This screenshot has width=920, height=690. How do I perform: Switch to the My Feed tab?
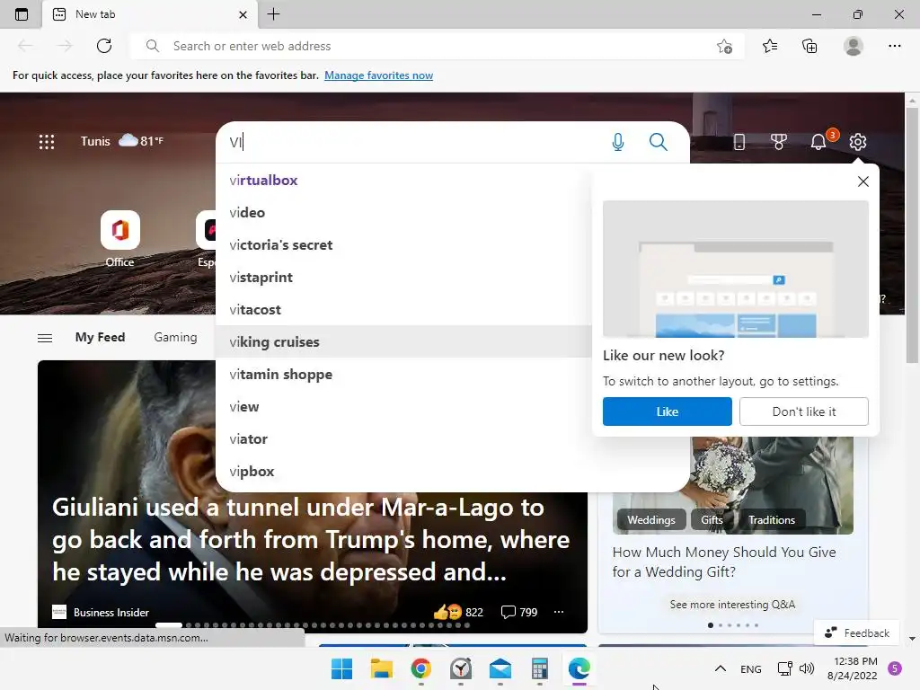click(x=100, y=338)
